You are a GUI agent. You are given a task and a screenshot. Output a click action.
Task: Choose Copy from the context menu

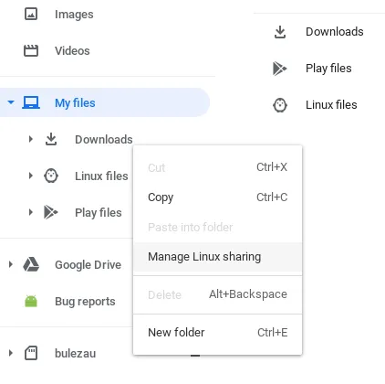pos(218,197)
